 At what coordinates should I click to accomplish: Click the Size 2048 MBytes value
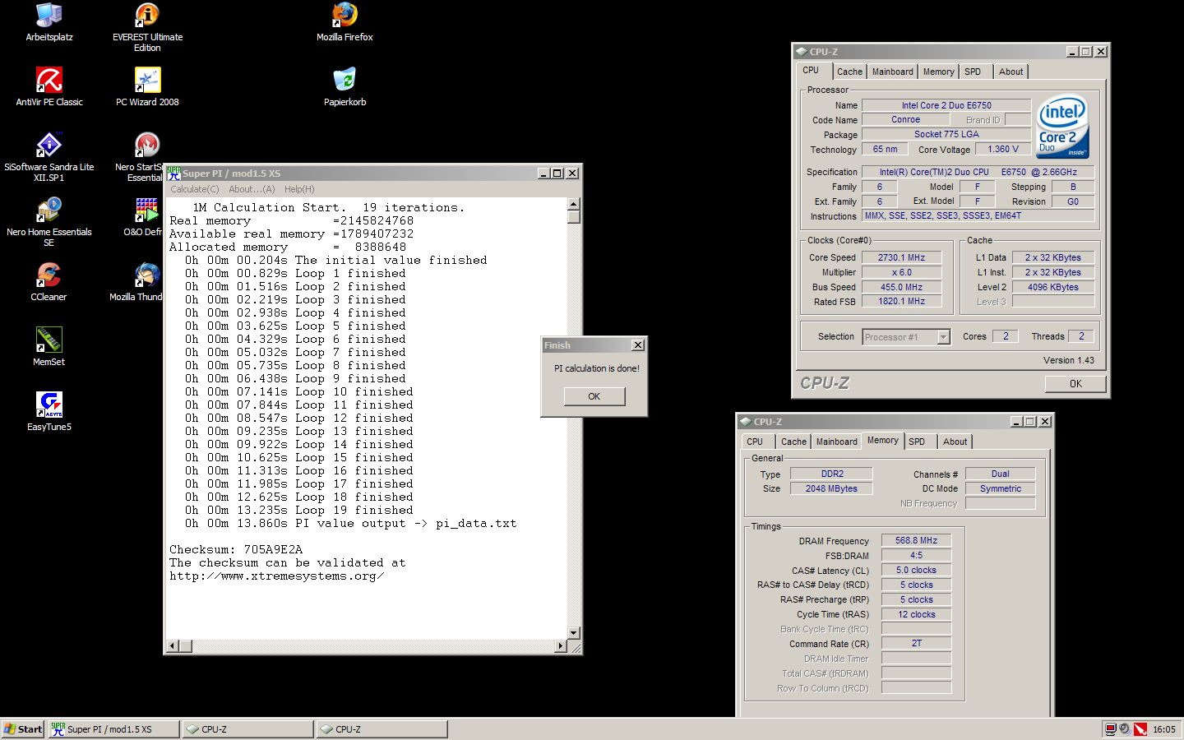(x=831, y=488)
